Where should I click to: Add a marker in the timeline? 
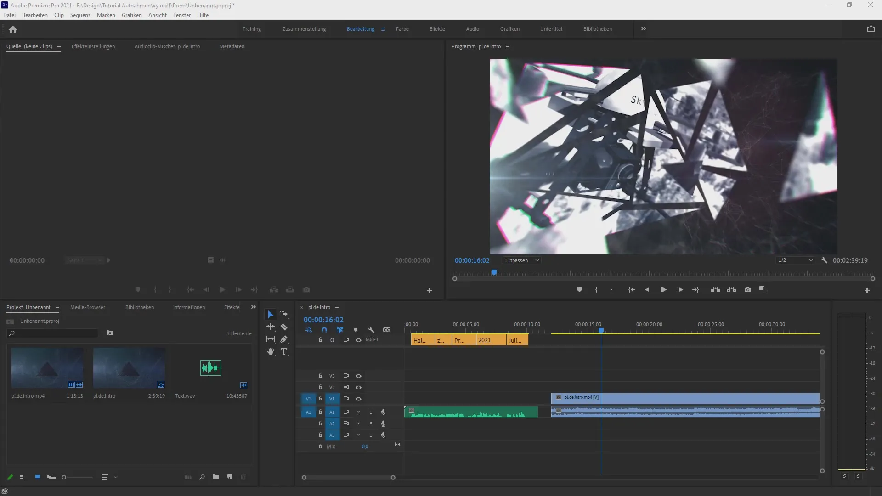pos(356,330)
